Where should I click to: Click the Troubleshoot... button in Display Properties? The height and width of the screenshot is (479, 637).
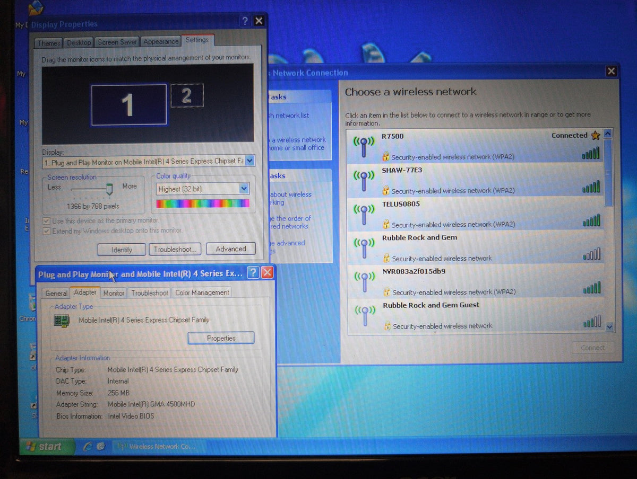click(x=175, y=249)
